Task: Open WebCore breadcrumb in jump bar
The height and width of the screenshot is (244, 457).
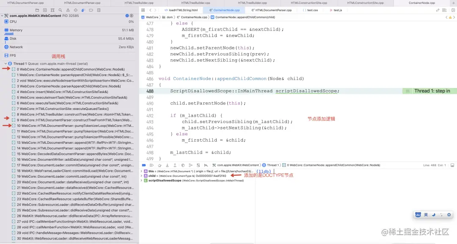Action: click(150, 17)
